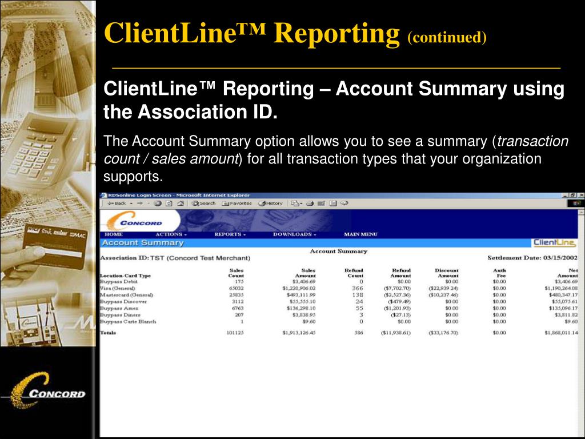Click Visa refund amount '($7,702.70)'
Screen dimensions: 585x439
[x=397, y=289]
